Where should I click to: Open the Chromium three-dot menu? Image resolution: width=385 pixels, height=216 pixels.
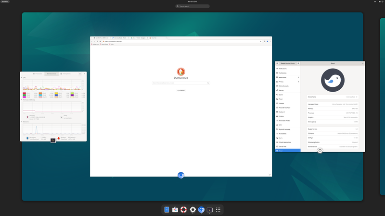click(270, 41)
